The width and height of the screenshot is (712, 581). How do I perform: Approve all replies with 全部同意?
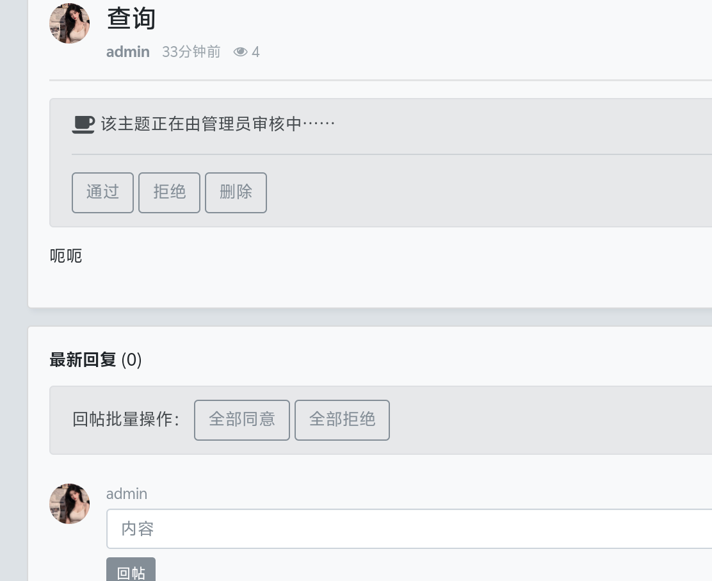click(242, 420)
